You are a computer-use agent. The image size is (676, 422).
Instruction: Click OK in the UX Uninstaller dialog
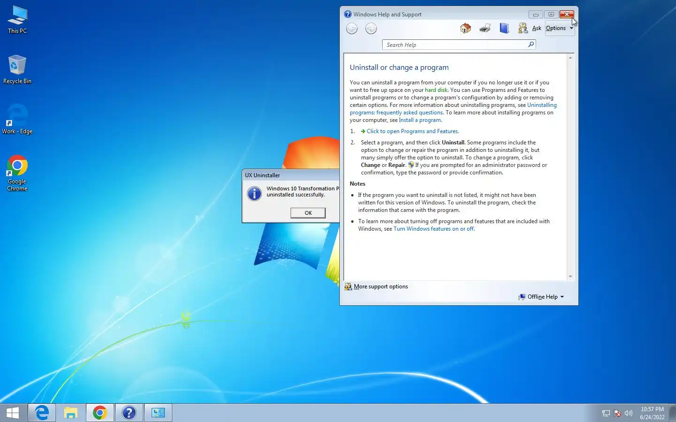308,213
